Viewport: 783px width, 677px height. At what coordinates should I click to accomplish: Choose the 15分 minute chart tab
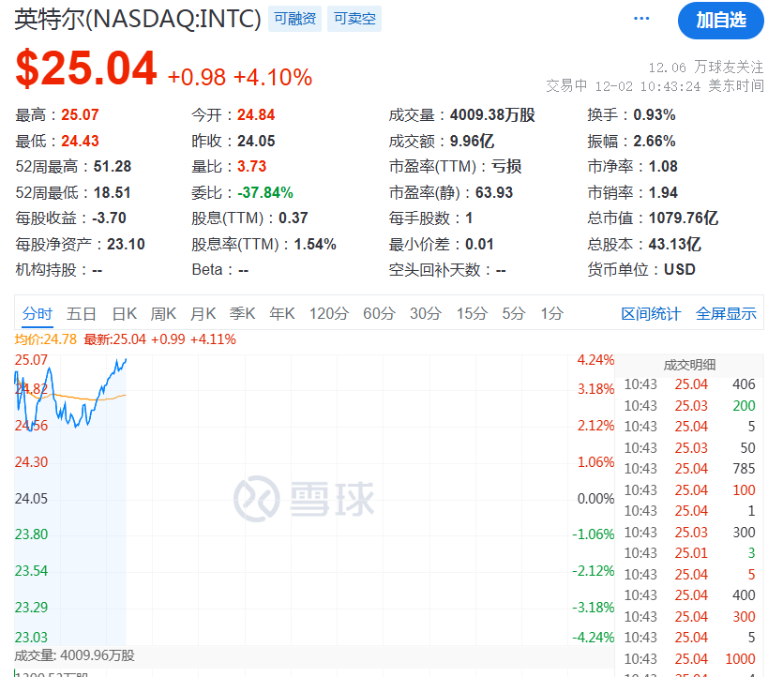pyautogui.click(x=472, y=314)
